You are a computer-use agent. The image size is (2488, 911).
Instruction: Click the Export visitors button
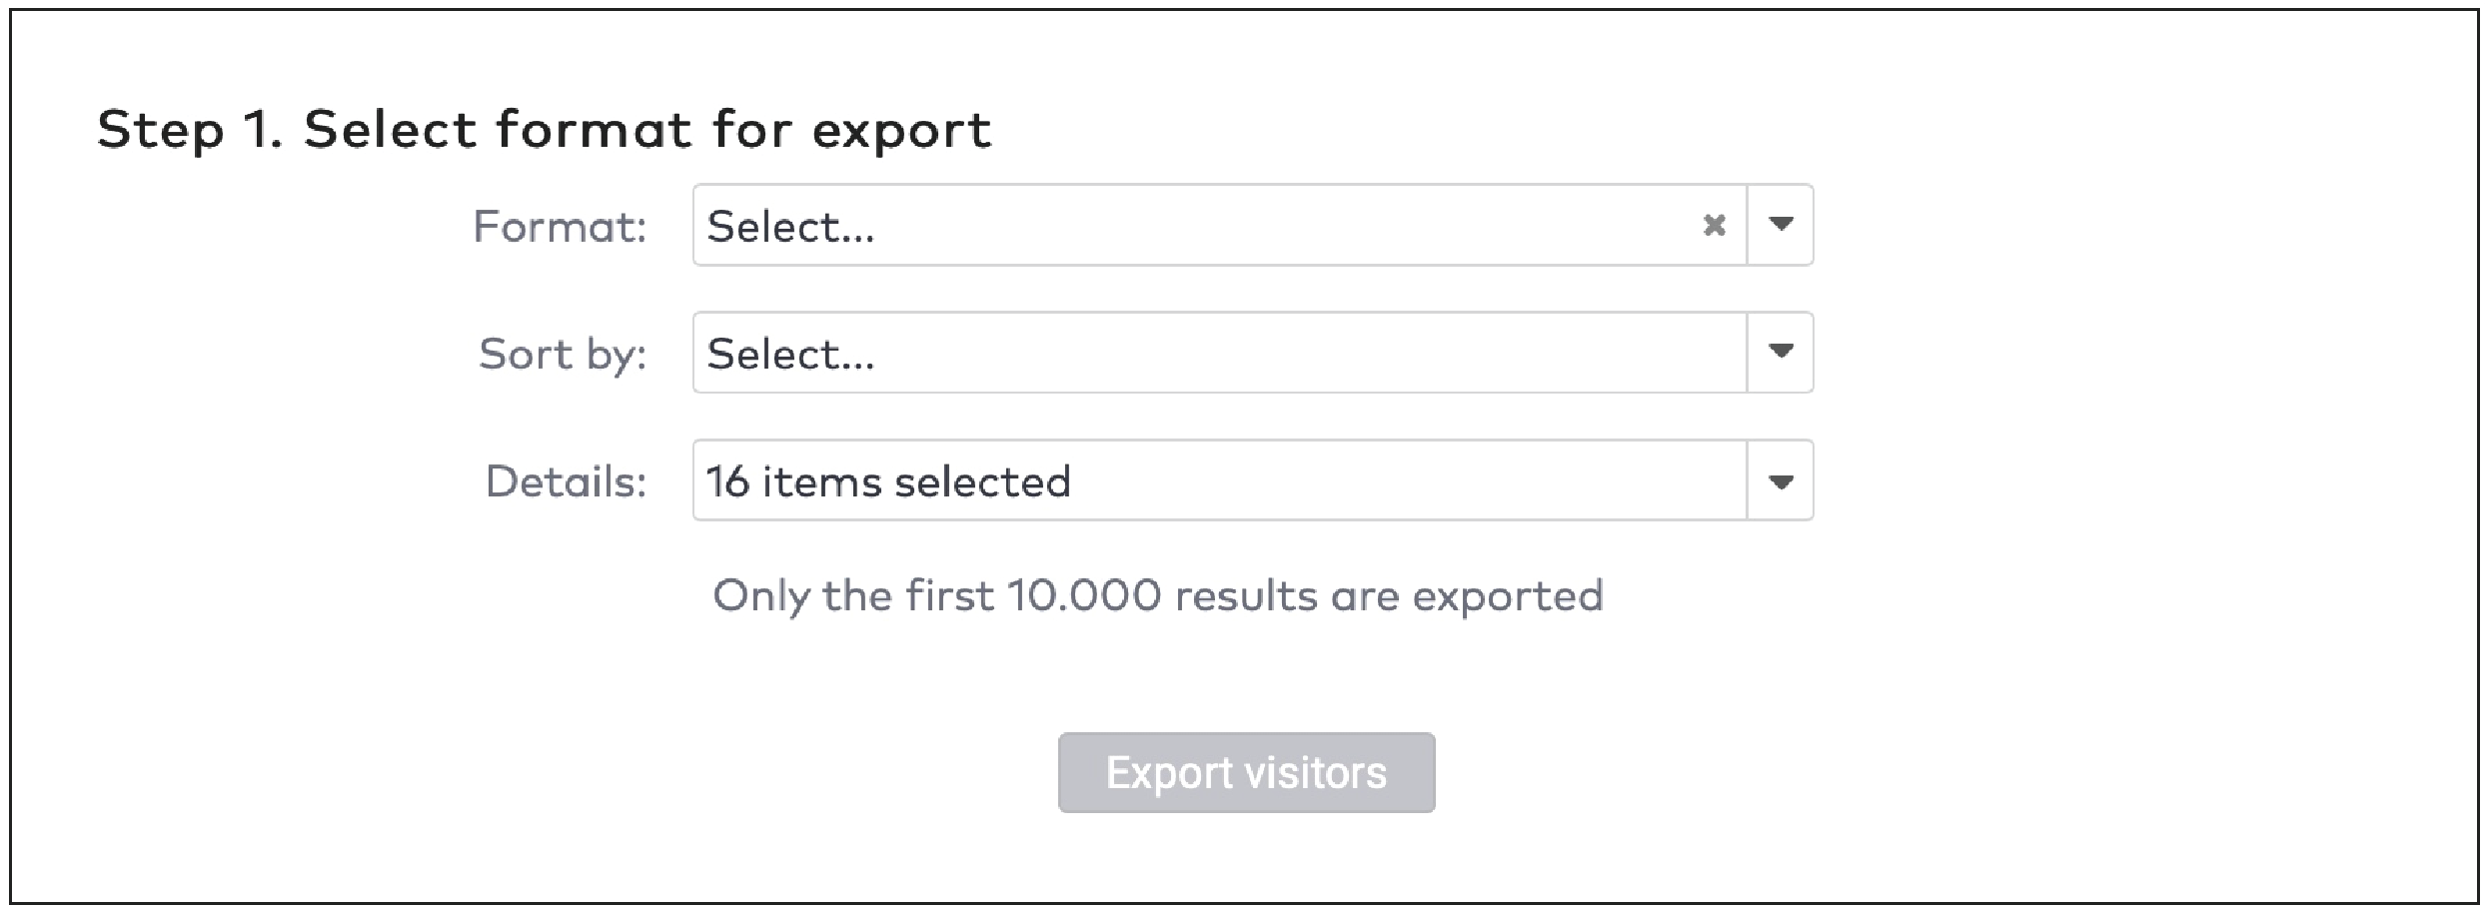[1245, 772]
